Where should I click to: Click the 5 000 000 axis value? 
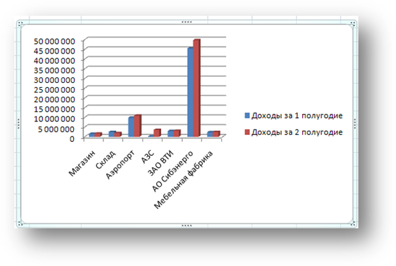(56, 129)
